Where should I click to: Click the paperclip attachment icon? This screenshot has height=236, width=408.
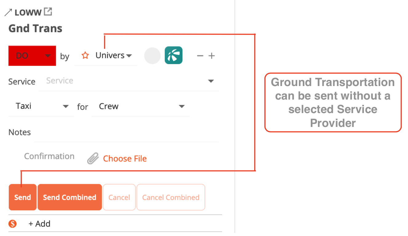92,158
